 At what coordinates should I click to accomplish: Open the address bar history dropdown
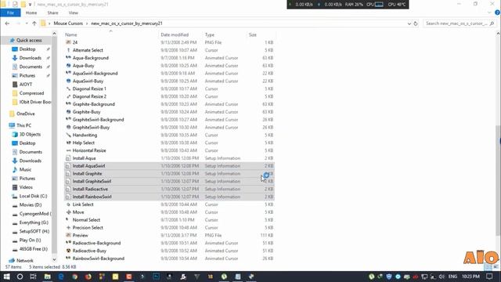[x=409, y=23]
